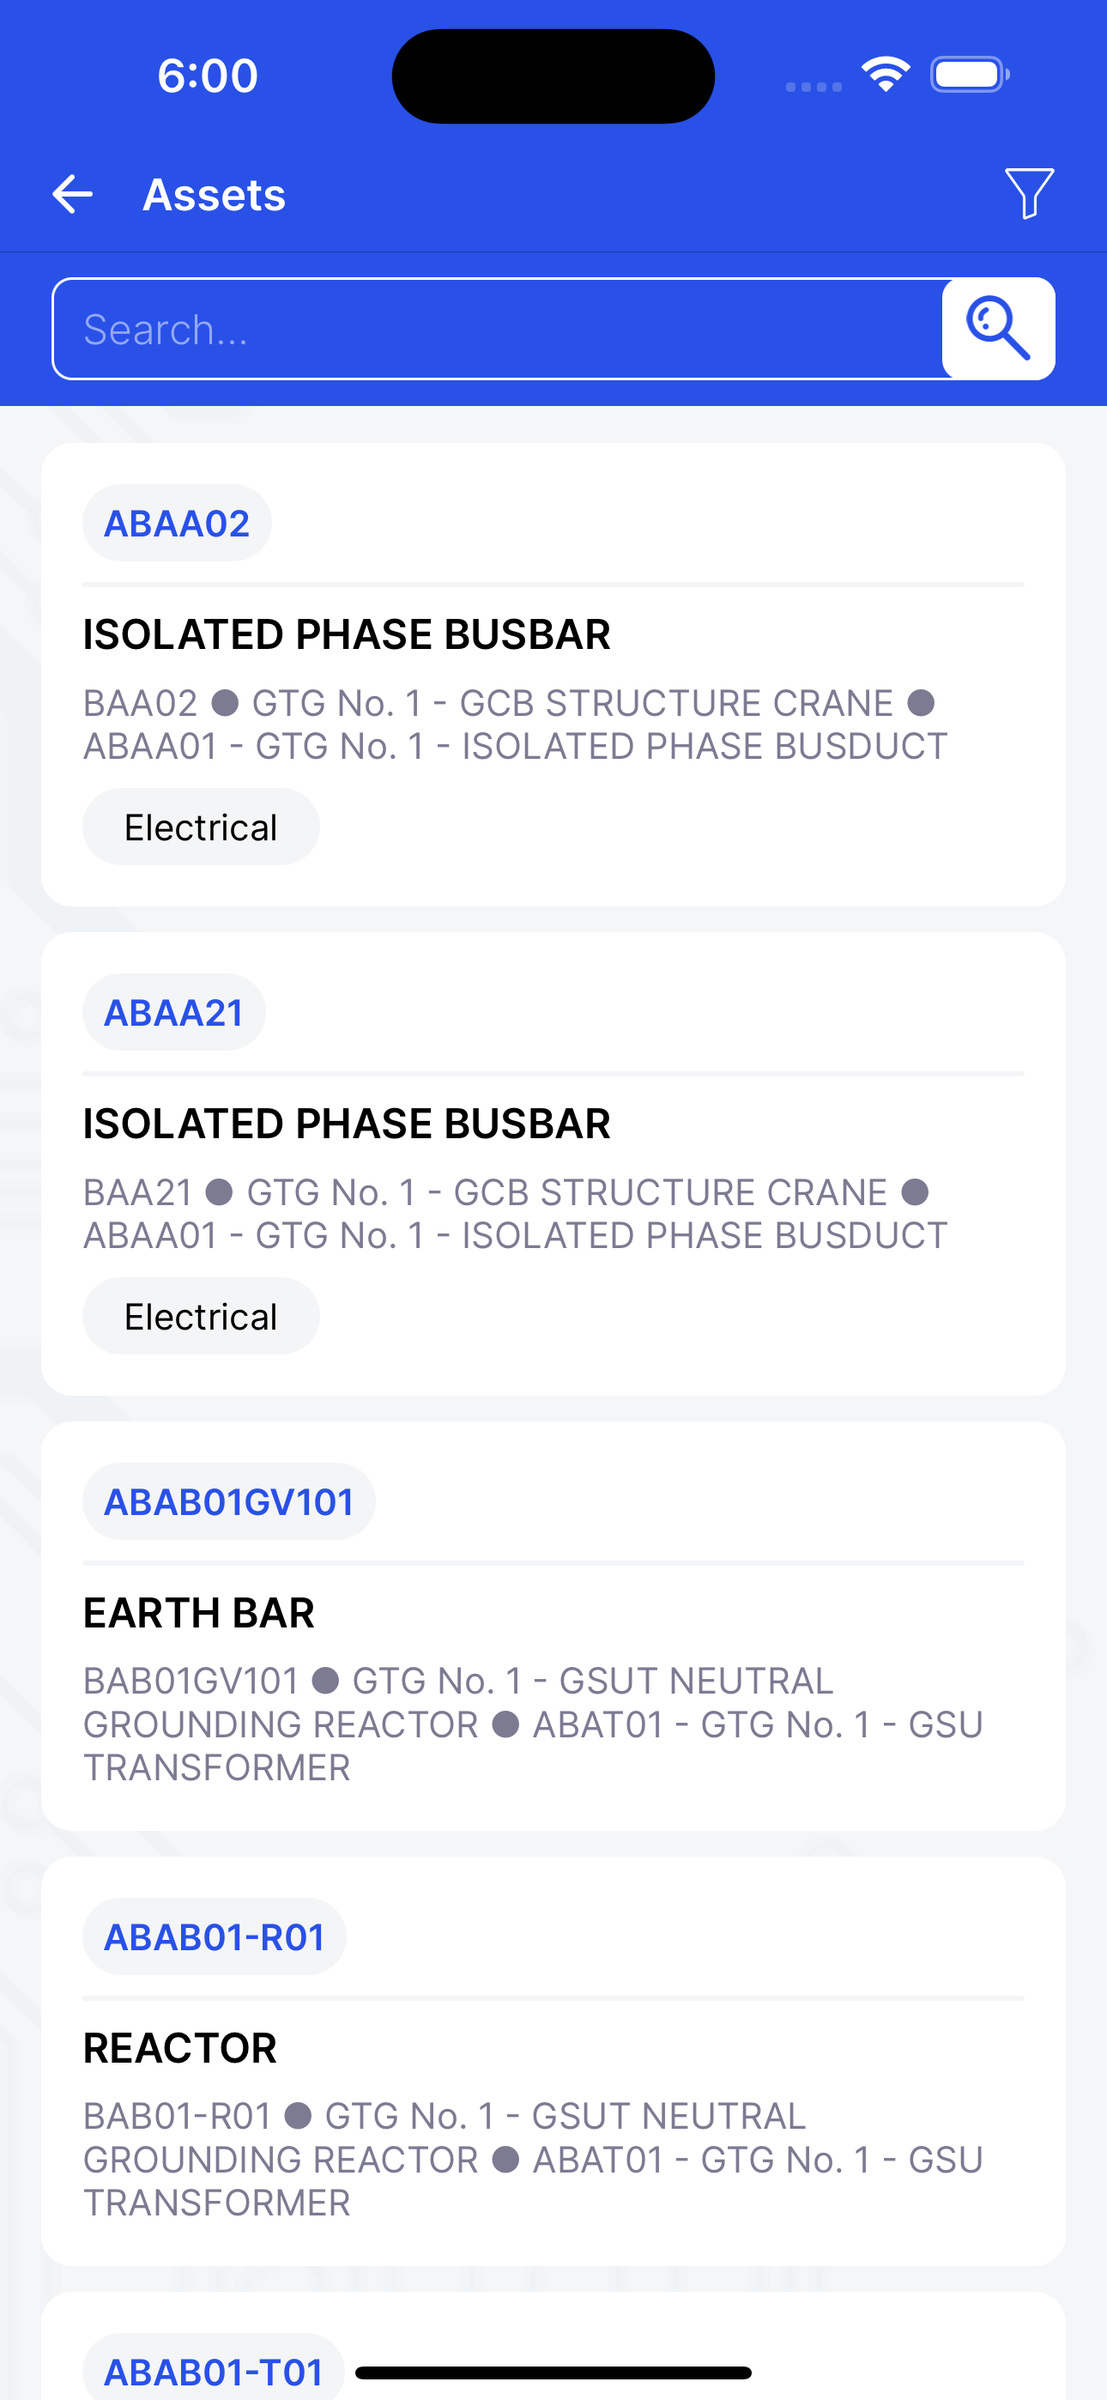Select second ISOLATED PHASE BUSBAR title

coord(347,1124)
